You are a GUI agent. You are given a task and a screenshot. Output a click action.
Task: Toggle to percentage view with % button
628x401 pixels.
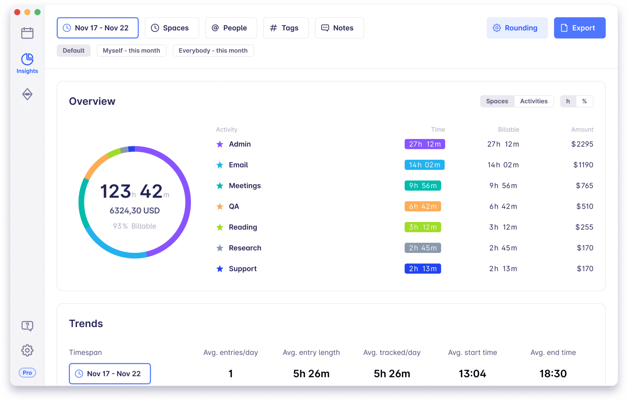[584, 101]
